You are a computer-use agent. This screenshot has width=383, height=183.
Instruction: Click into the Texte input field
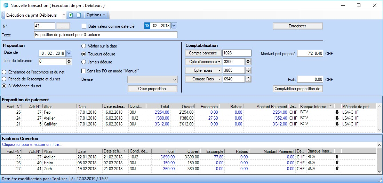coord(106,35)
